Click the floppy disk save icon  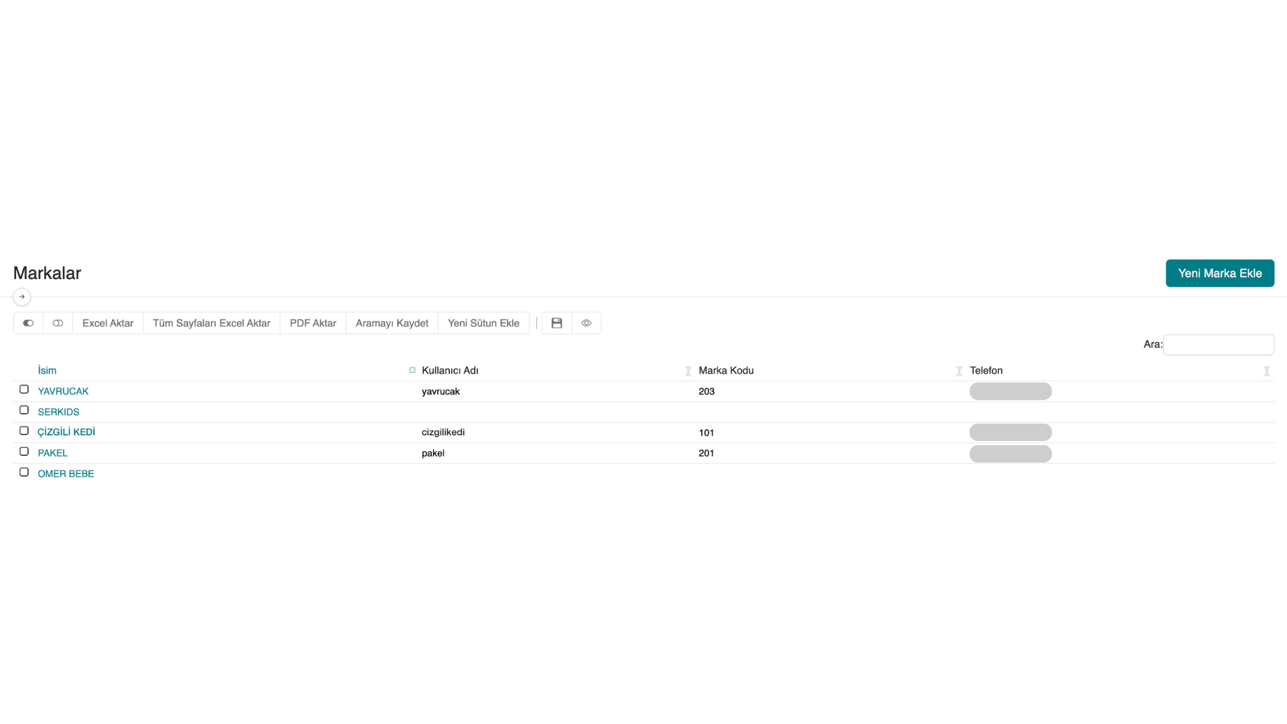click(556, 323)
